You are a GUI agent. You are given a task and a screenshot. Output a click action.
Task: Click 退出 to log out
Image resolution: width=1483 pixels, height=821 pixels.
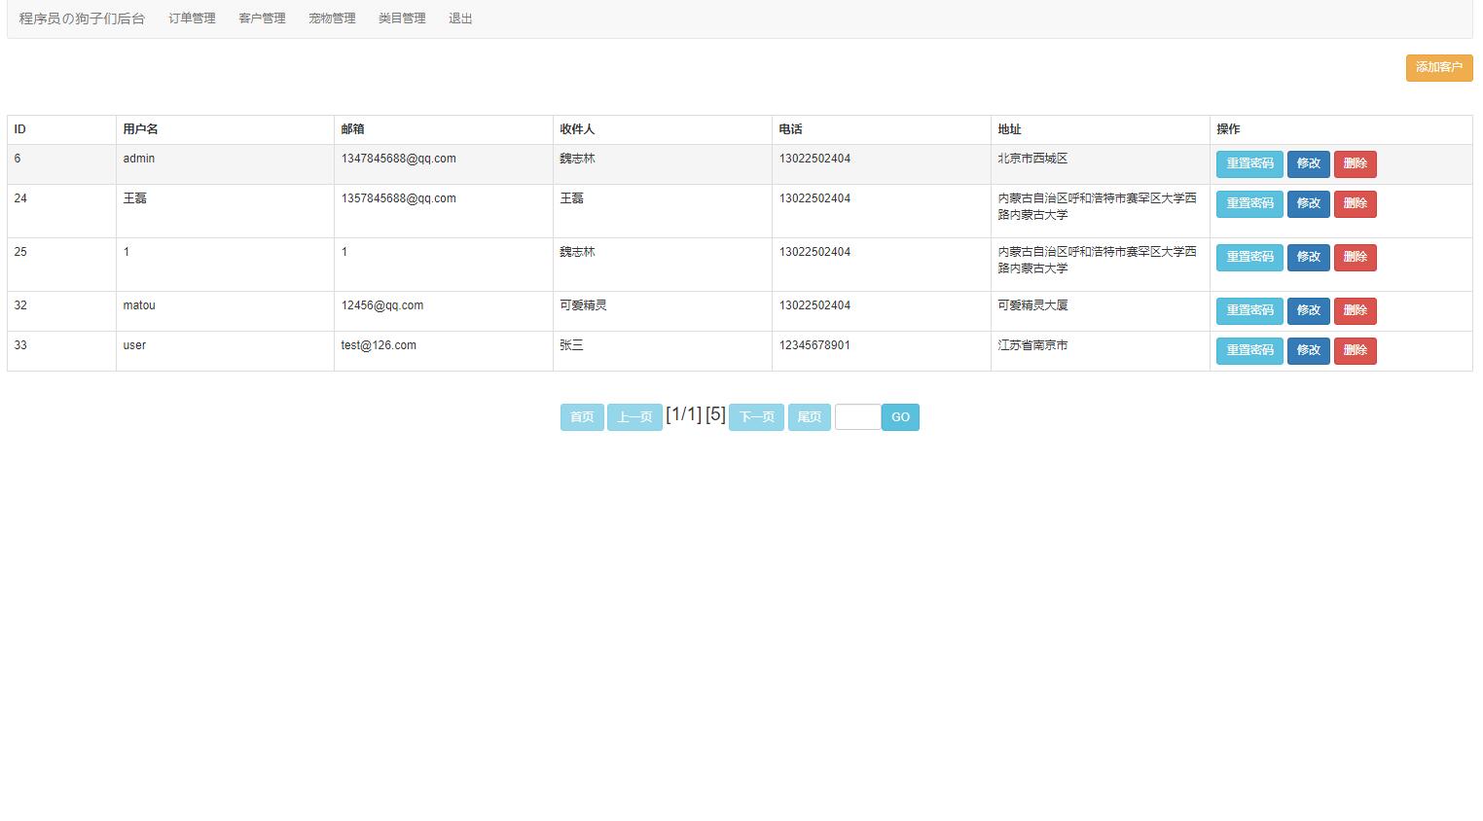pos(458,18)
